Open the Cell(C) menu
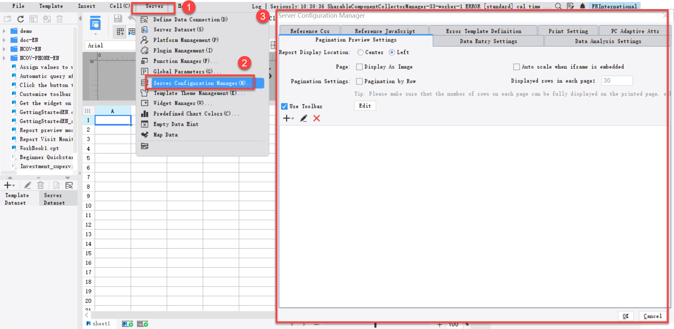The width and height of the screenshot is (674, 329). pos(119,6)
